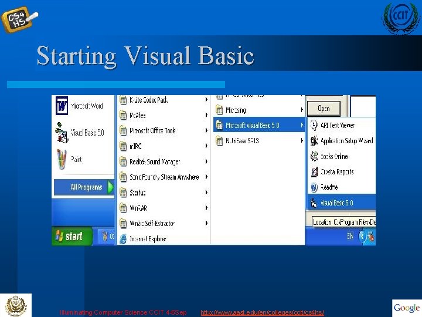Screen dimensions: 422x317
Task: Click the Microsoft Office Tools folder icon
Action: [123, 131]
